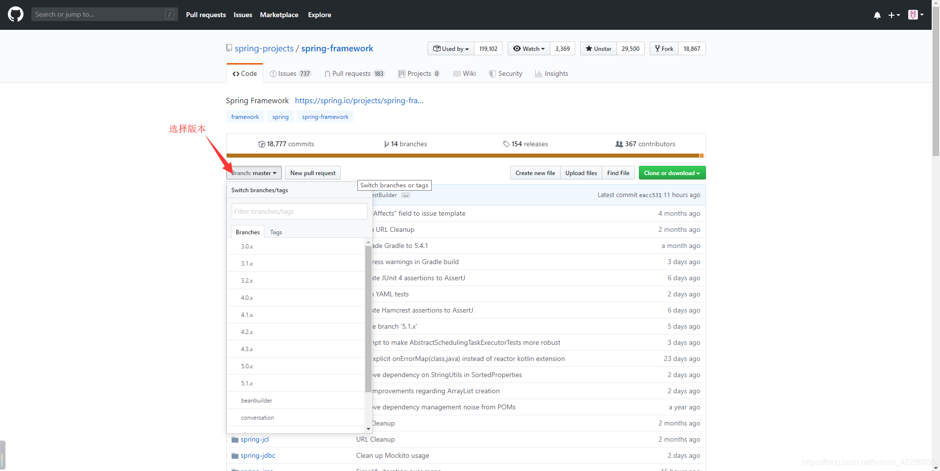
Task: Click New pull request button
Action: coord(313,173)
